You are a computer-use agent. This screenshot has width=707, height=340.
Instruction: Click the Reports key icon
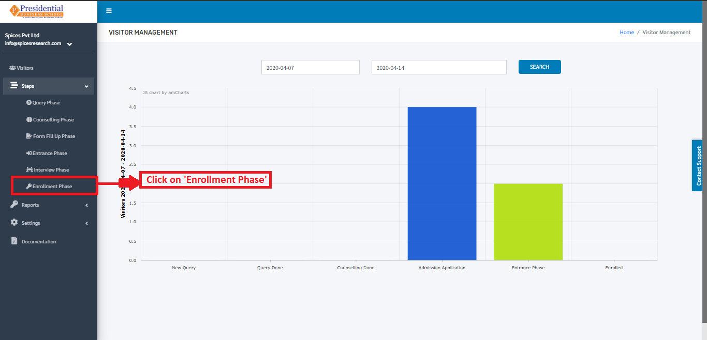click(14, 205)
